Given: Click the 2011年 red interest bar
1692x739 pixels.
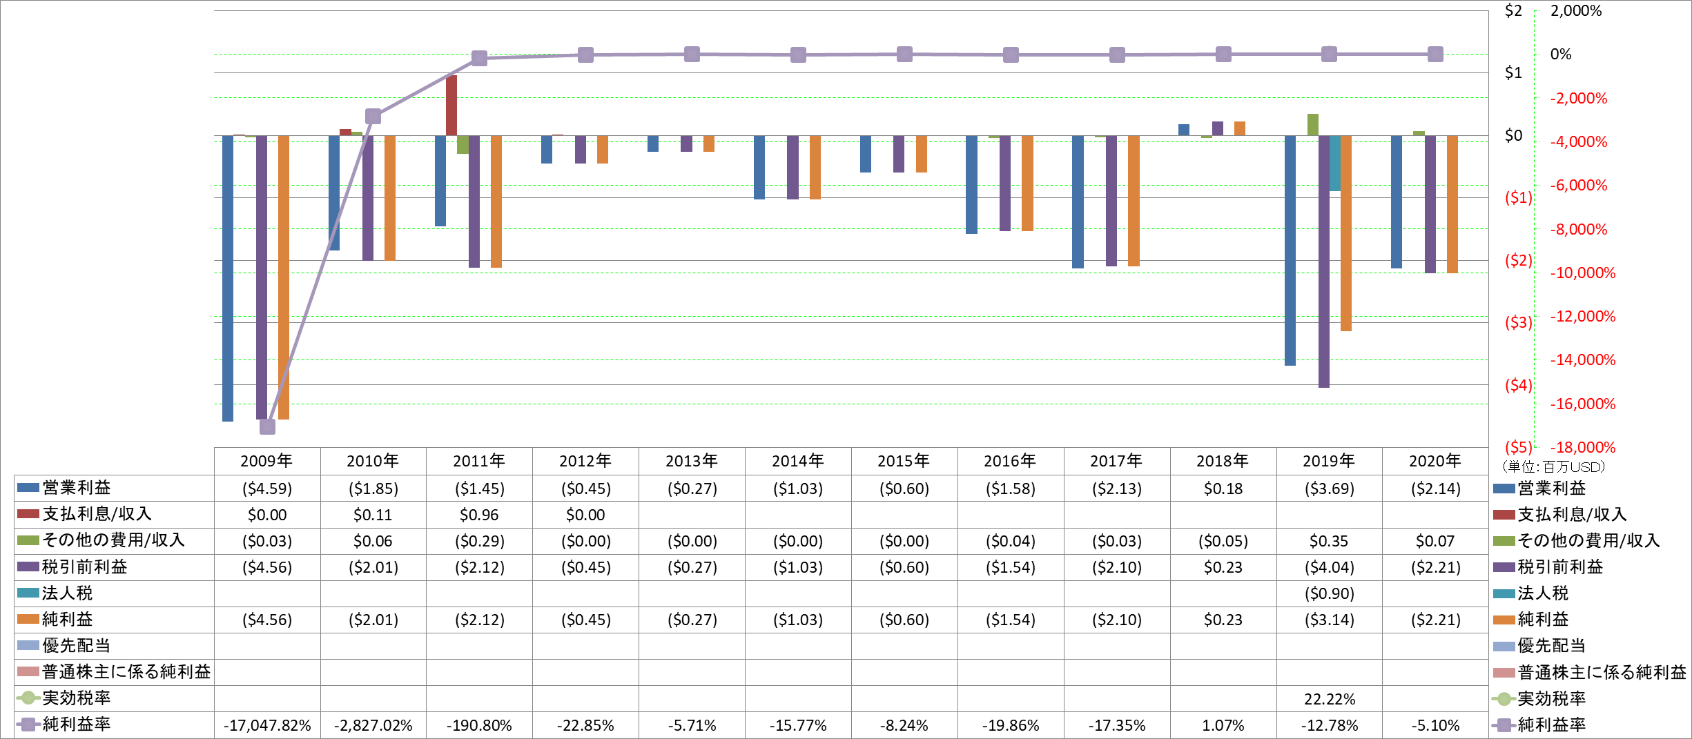Looking at the screenshot, I should click(451, 106).
